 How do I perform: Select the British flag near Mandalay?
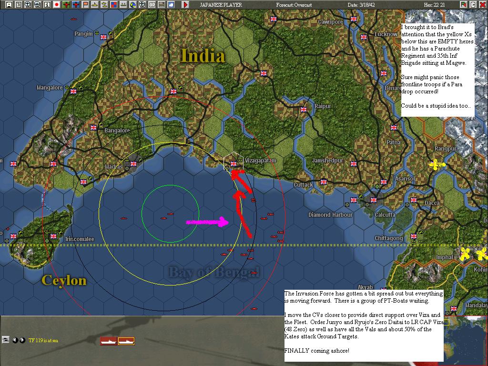click(x=454, y=308)
